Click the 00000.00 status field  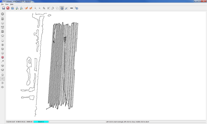30,122
